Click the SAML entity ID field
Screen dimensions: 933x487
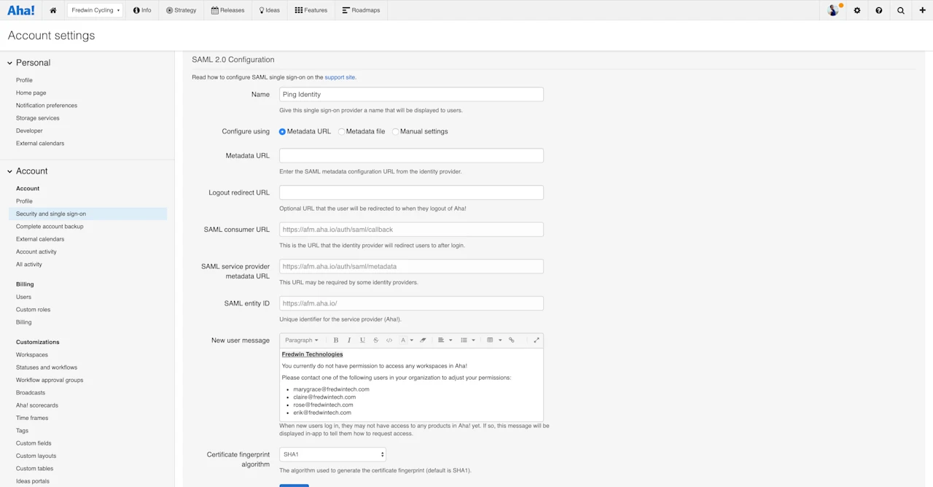[x=411, y=303]
